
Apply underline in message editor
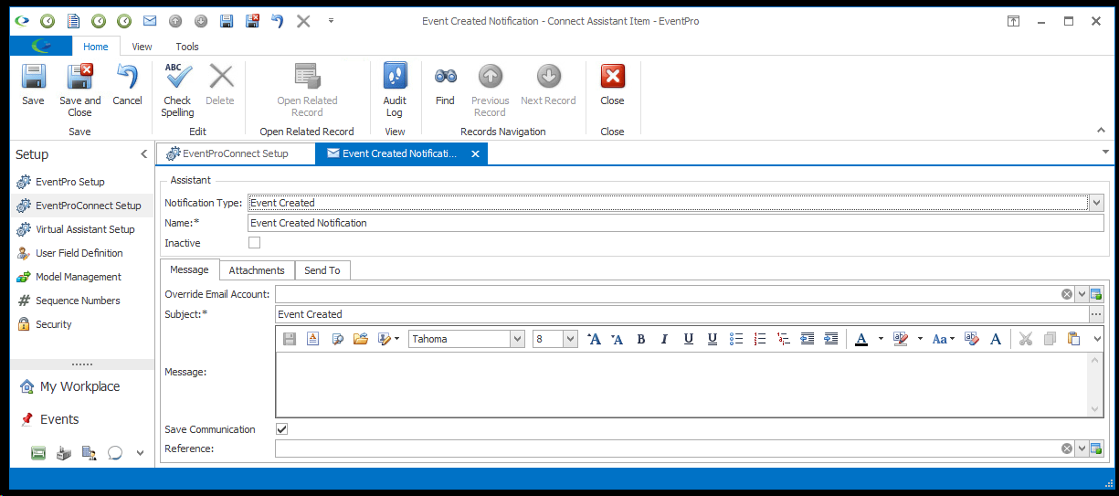pos(689,339)
